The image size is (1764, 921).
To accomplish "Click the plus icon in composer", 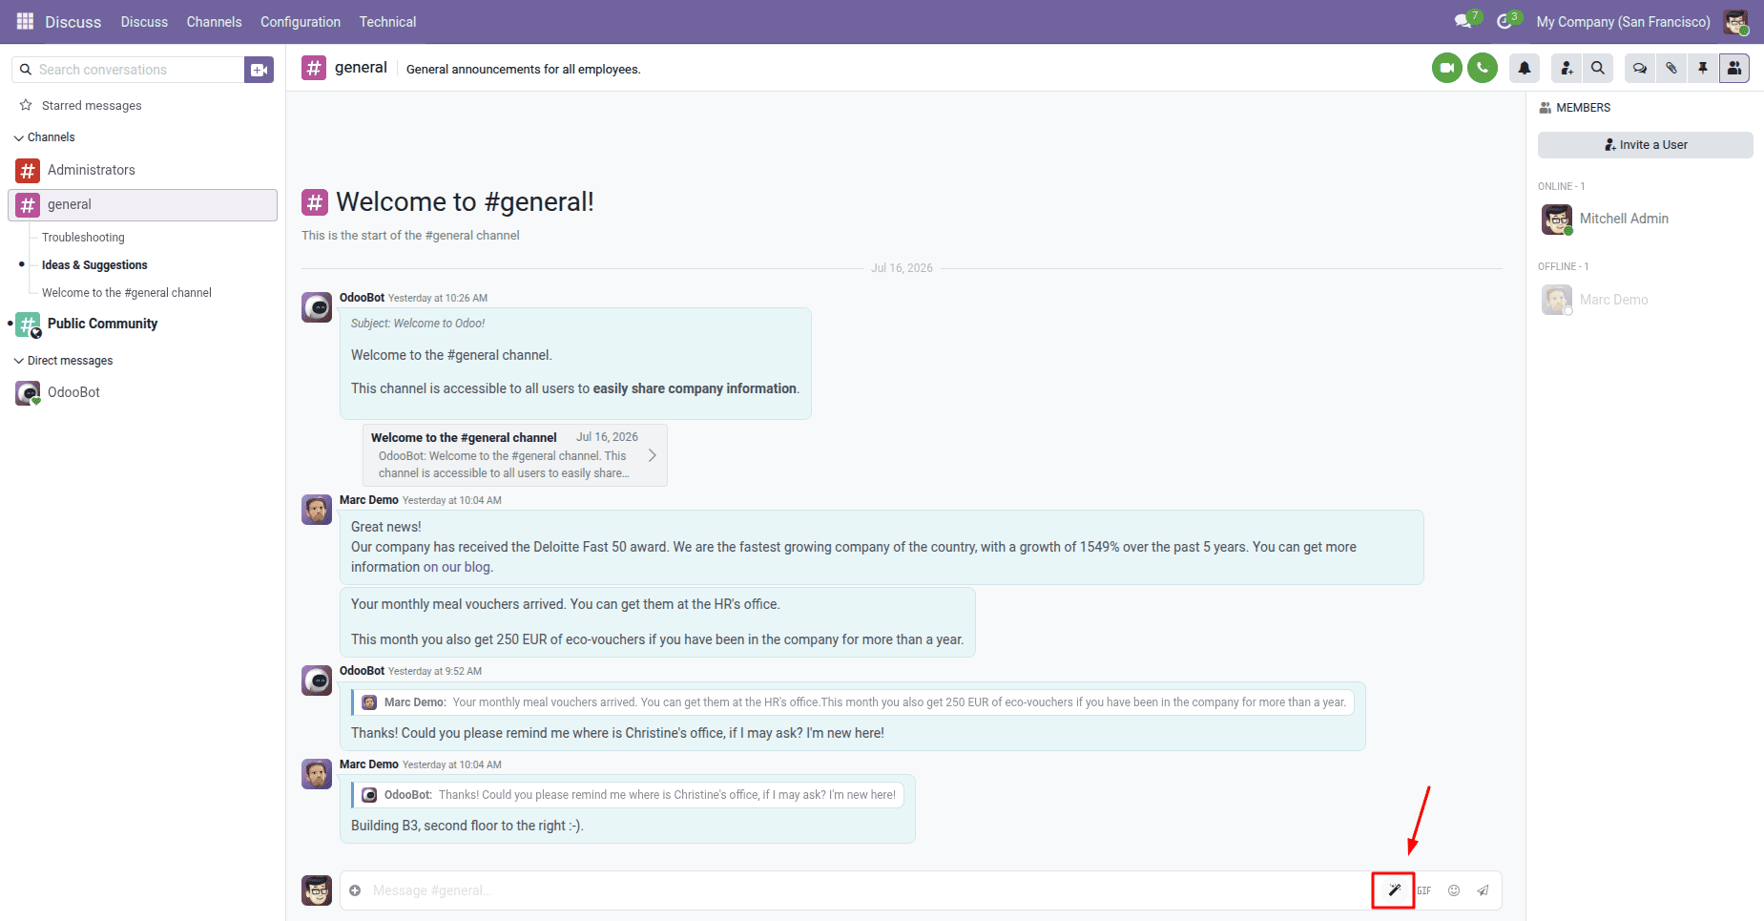I will tap(355, 890).
